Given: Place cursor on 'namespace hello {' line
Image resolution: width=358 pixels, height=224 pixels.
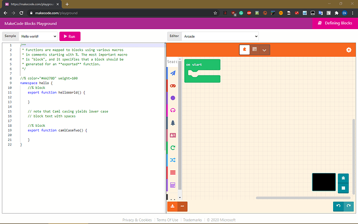Looking at the screenshot, I should pyautogui.click(x=36, y=83).
